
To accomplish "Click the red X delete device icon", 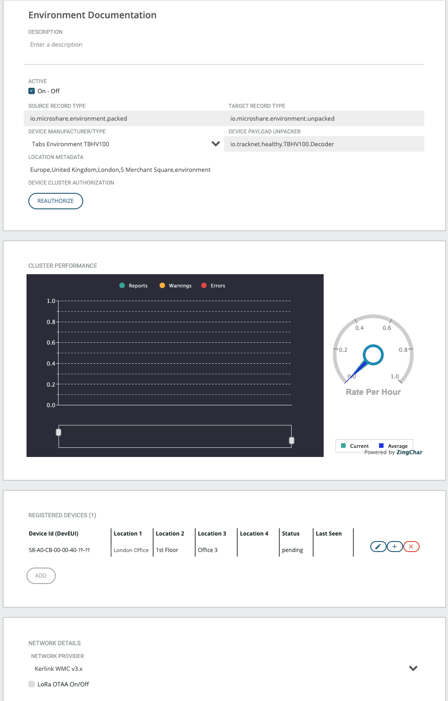I will click(411, 547).
